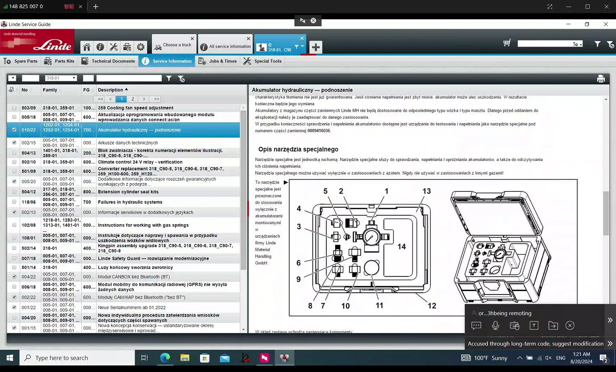Go to page 2 of the list

(133, 99)
